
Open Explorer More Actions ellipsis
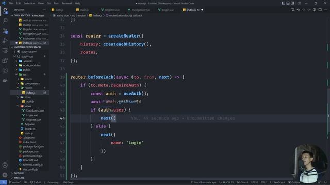click(44, 10)
